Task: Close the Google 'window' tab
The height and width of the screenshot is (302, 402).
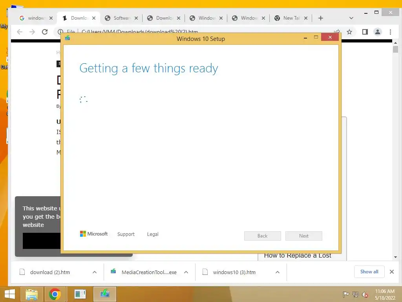Action: coord(51,18)
